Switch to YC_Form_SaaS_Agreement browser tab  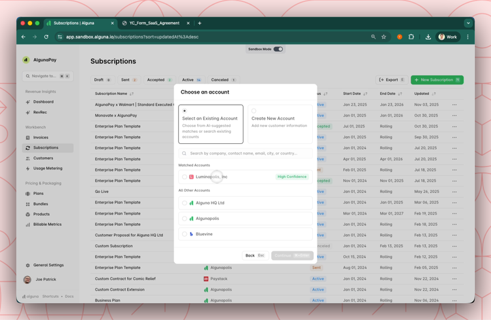pyautogui.click(x=155, y=23)
